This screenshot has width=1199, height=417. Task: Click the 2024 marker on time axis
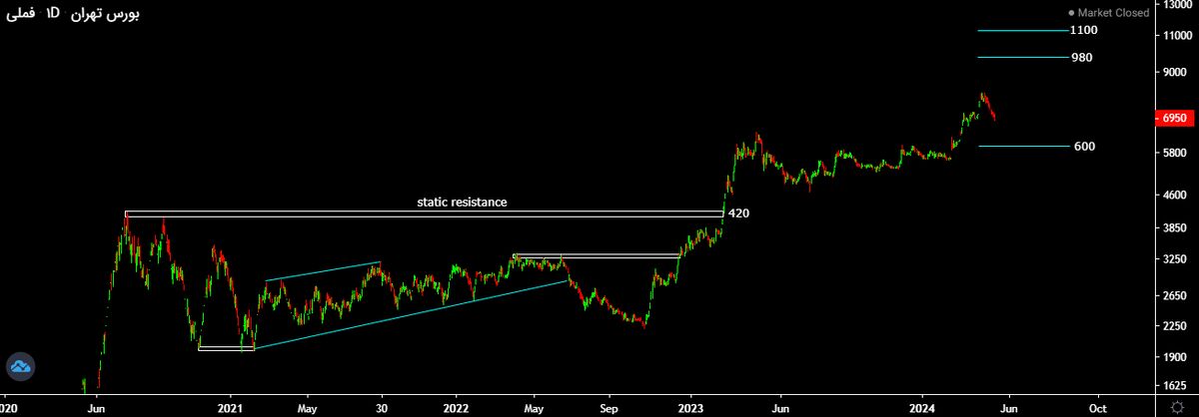click(x=922, y=408)
